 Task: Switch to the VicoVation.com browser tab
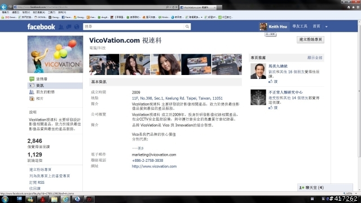pyautogui.click(x=197, y=7)
